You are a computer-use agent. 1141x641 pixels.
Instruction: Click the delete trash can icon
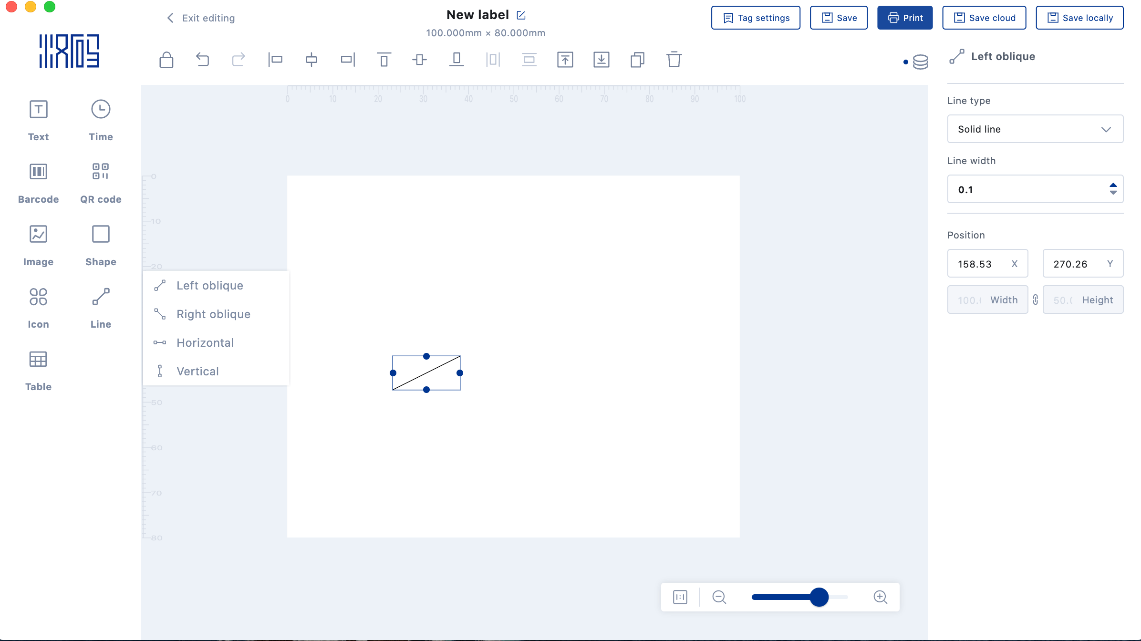click(674, 60)
